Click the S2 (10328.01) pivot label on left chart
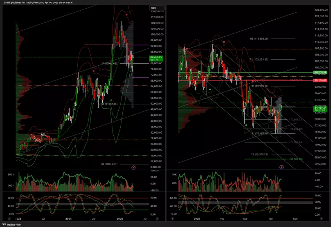331x227 pixels. pyautogui.click(x=109, y=164)
